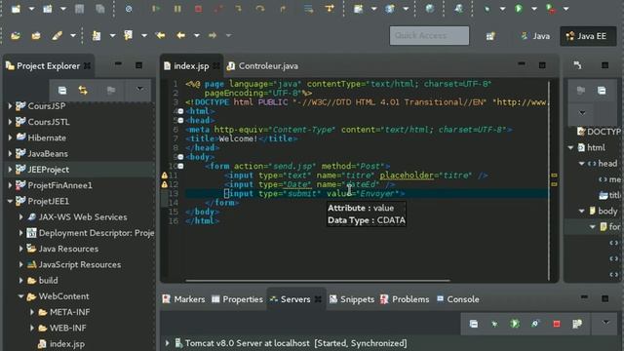The height and width of the screenshot is (351, 624).
Task: Expand the Tomcat v8.0 Server entry
Action: point(168,343)
